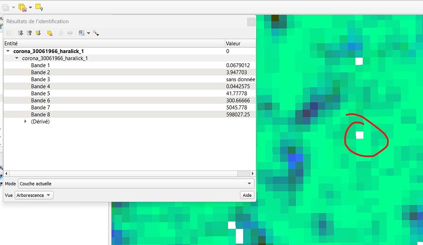This screenshot has height=245, width=423.
Task: Print the selected HTML response
Action: tap(70, 33)
